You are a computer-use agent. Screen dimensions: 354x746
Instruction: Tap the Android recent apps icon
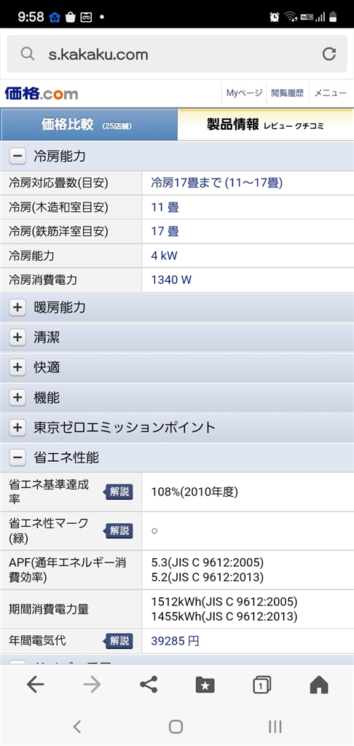(x=275, y=726)
